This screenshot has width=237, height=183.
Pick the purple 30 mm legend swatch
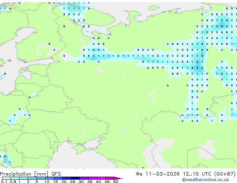coord(84,178)
